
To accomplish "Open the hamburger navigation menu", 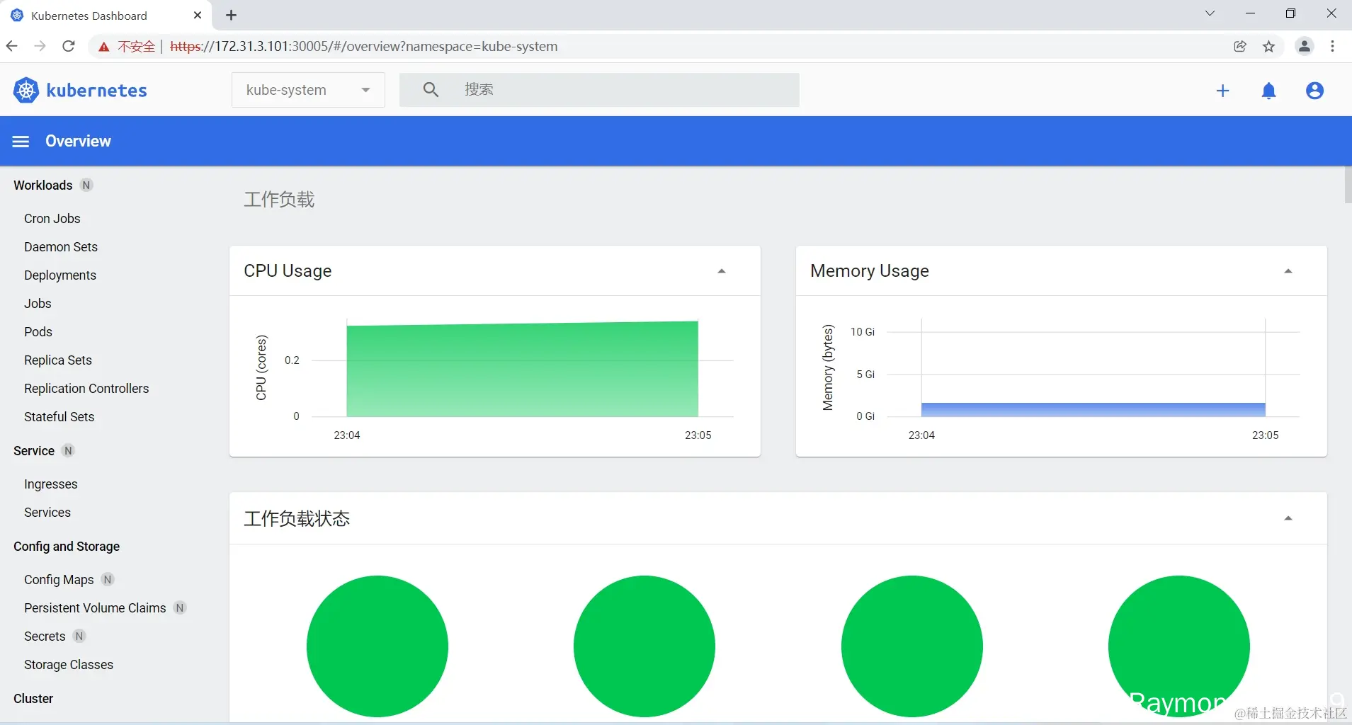I will [x=21, y=141].
